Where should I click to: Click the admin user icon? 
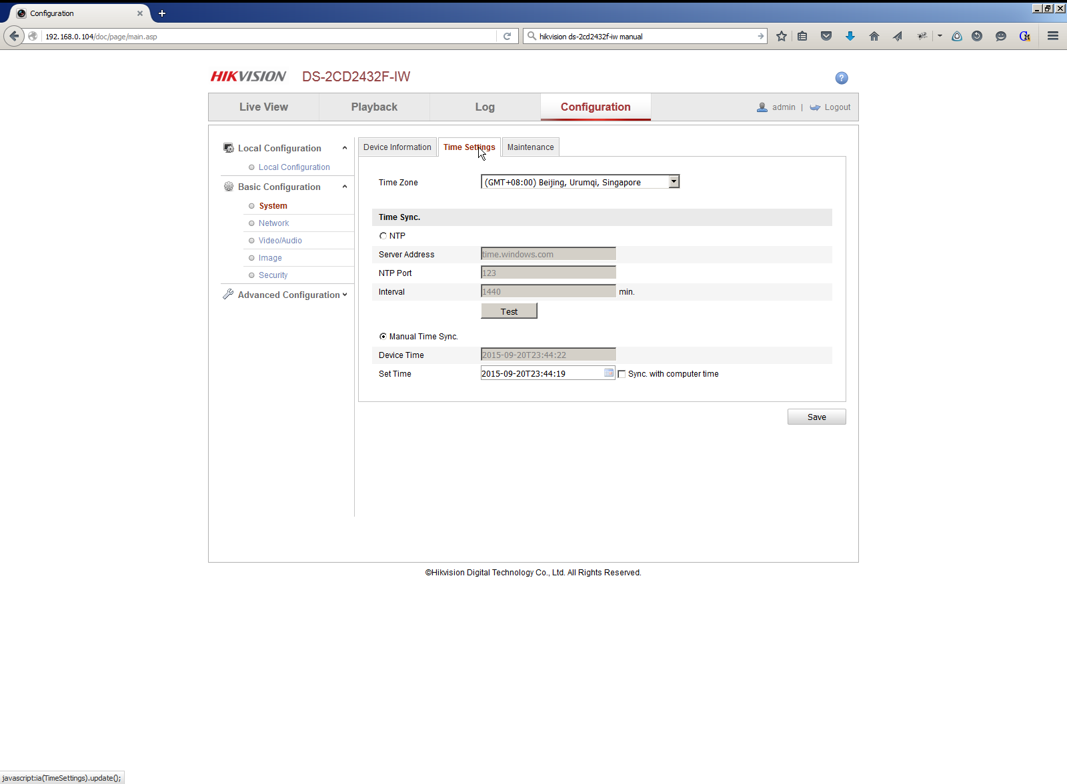(x=762, y=107)
